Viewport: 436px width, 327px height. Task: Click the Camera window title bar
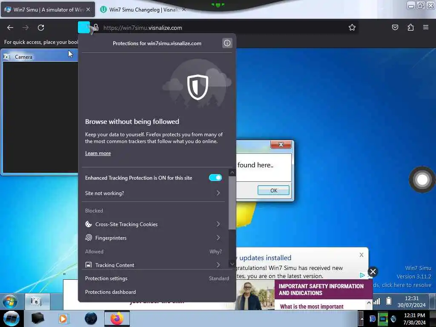click(x=40, y=57)
